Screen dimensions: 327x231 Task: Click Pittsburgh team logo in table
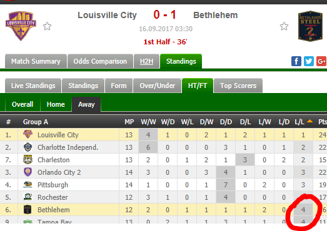28,185
